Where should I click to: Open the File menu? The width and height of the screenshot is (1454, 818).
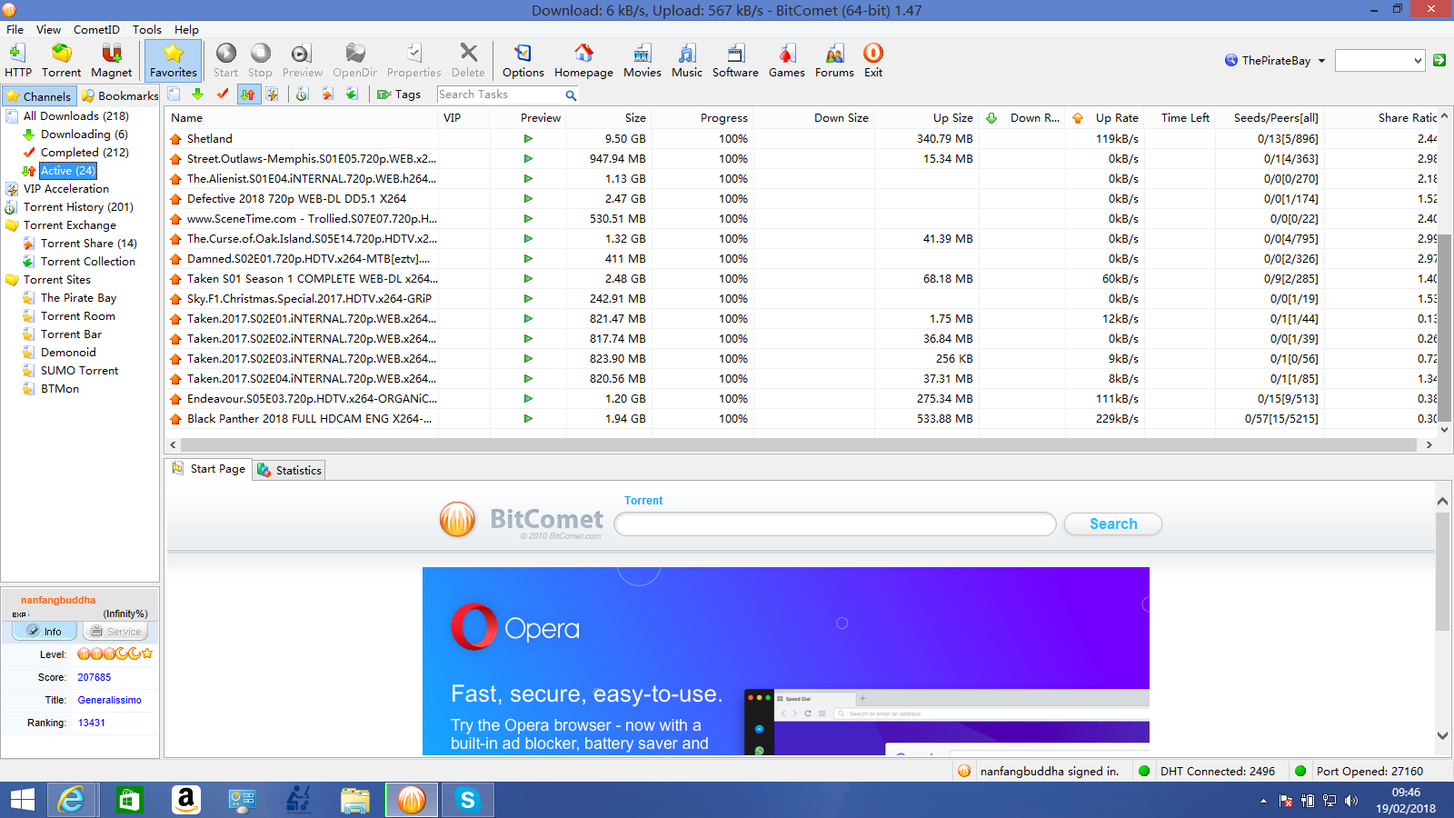[15, 29]
